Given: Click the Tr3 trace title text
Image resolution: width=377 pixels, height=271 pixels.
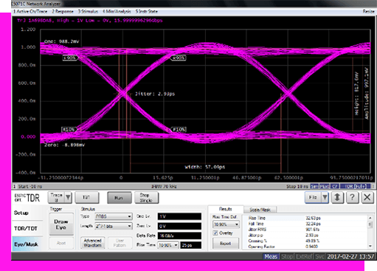Looking at the screenshot, I should pos(89,21).
